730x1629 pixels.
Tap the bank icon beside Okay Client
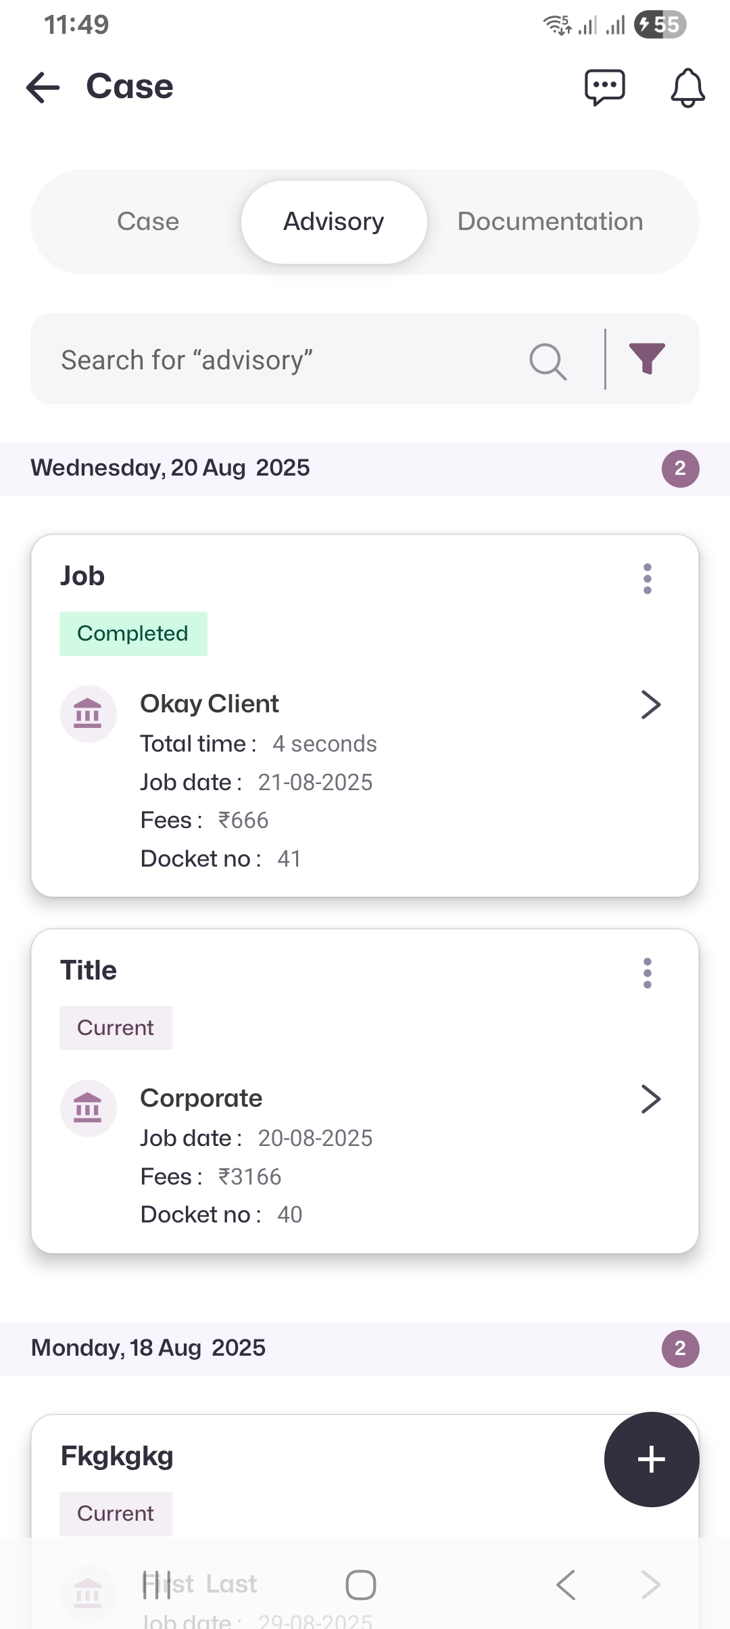click(88, 714)
